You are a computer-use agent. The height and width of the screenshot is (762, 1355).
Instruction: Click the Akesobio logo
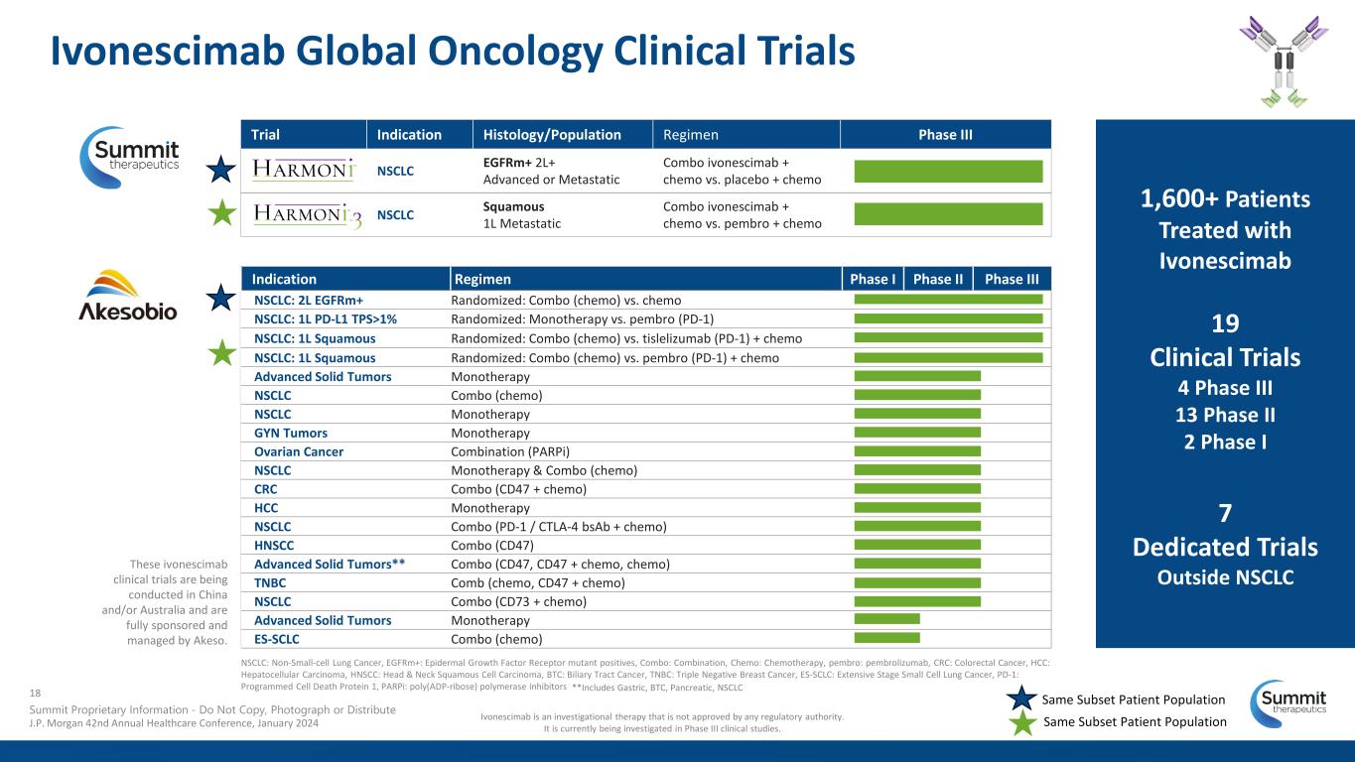click(x=128, y=296)
